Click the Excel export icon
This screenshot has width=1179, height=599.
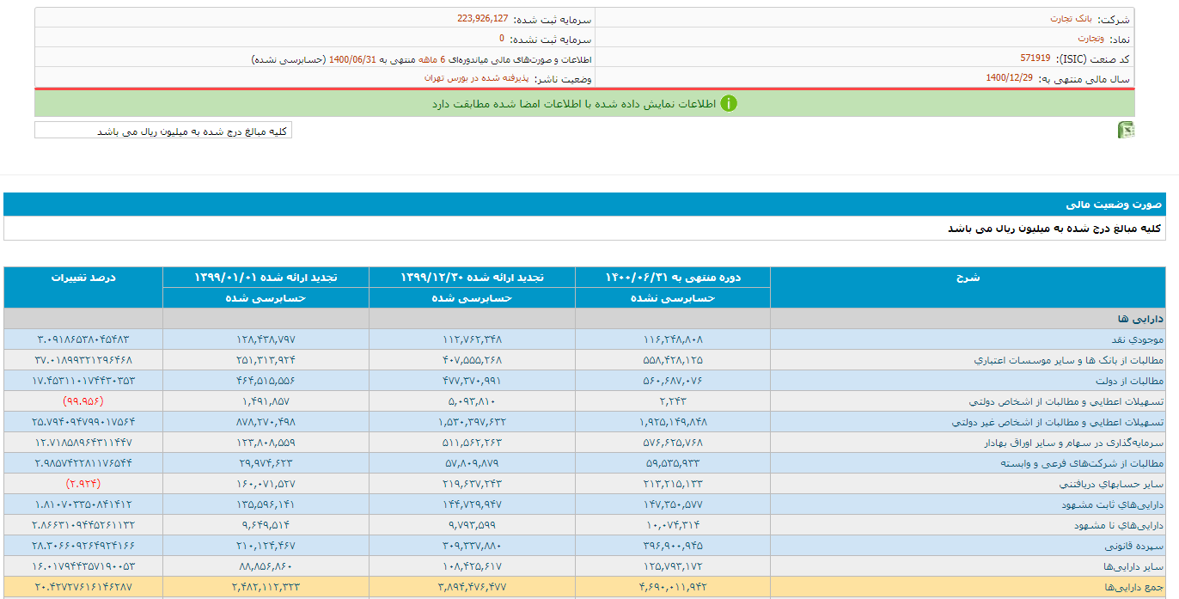coord(1126,131)
